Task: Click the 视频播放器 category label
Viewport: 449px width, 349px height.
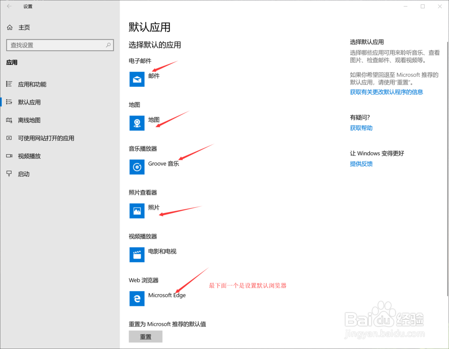Action: pos(143,236)
